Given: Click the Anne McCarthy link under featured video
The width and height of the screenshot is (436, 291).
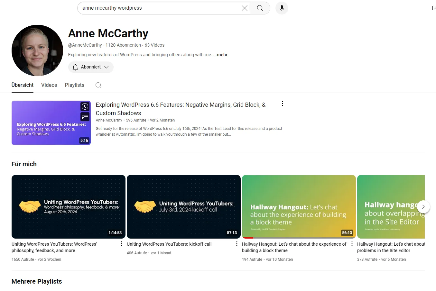Looking at the screenshot, I should [x=109, y=120].
